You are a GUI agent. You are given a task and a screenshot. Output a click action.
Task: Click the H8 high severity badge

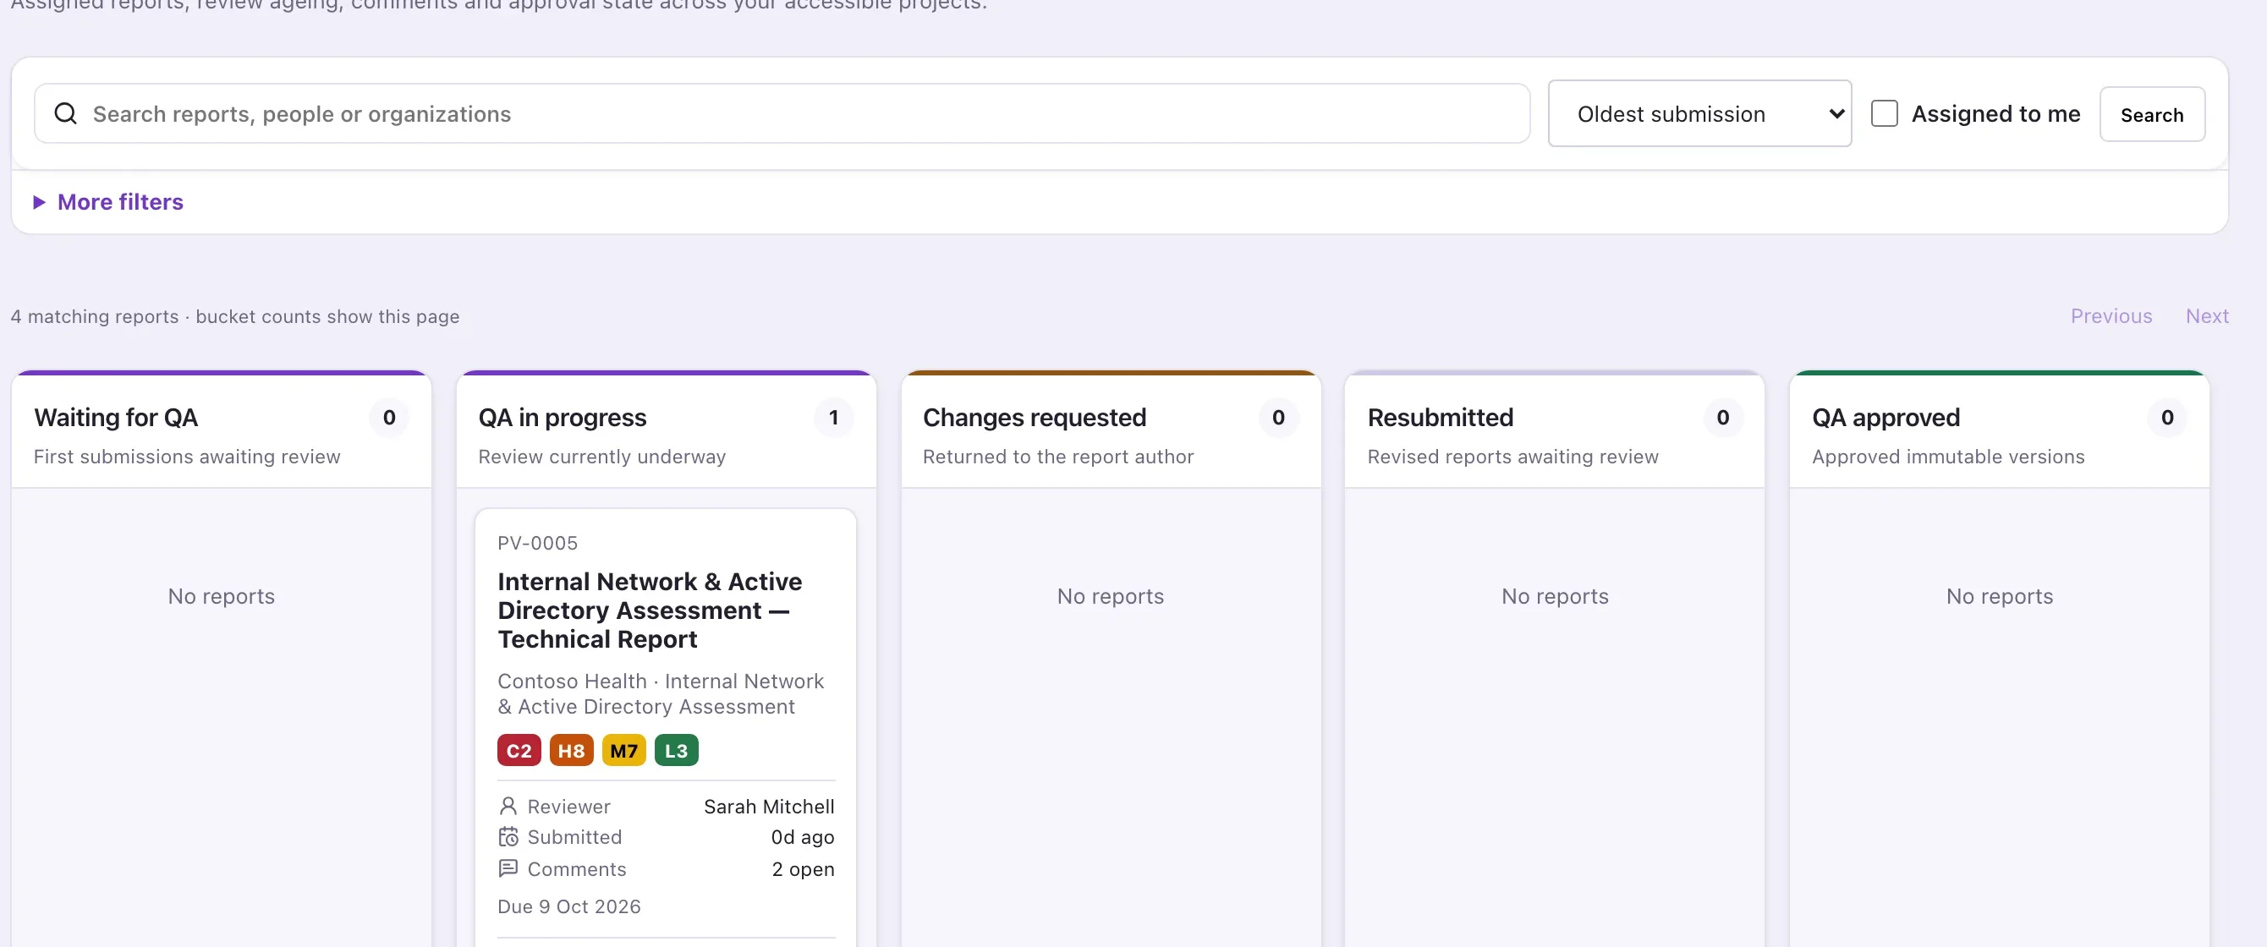[571, 750]
